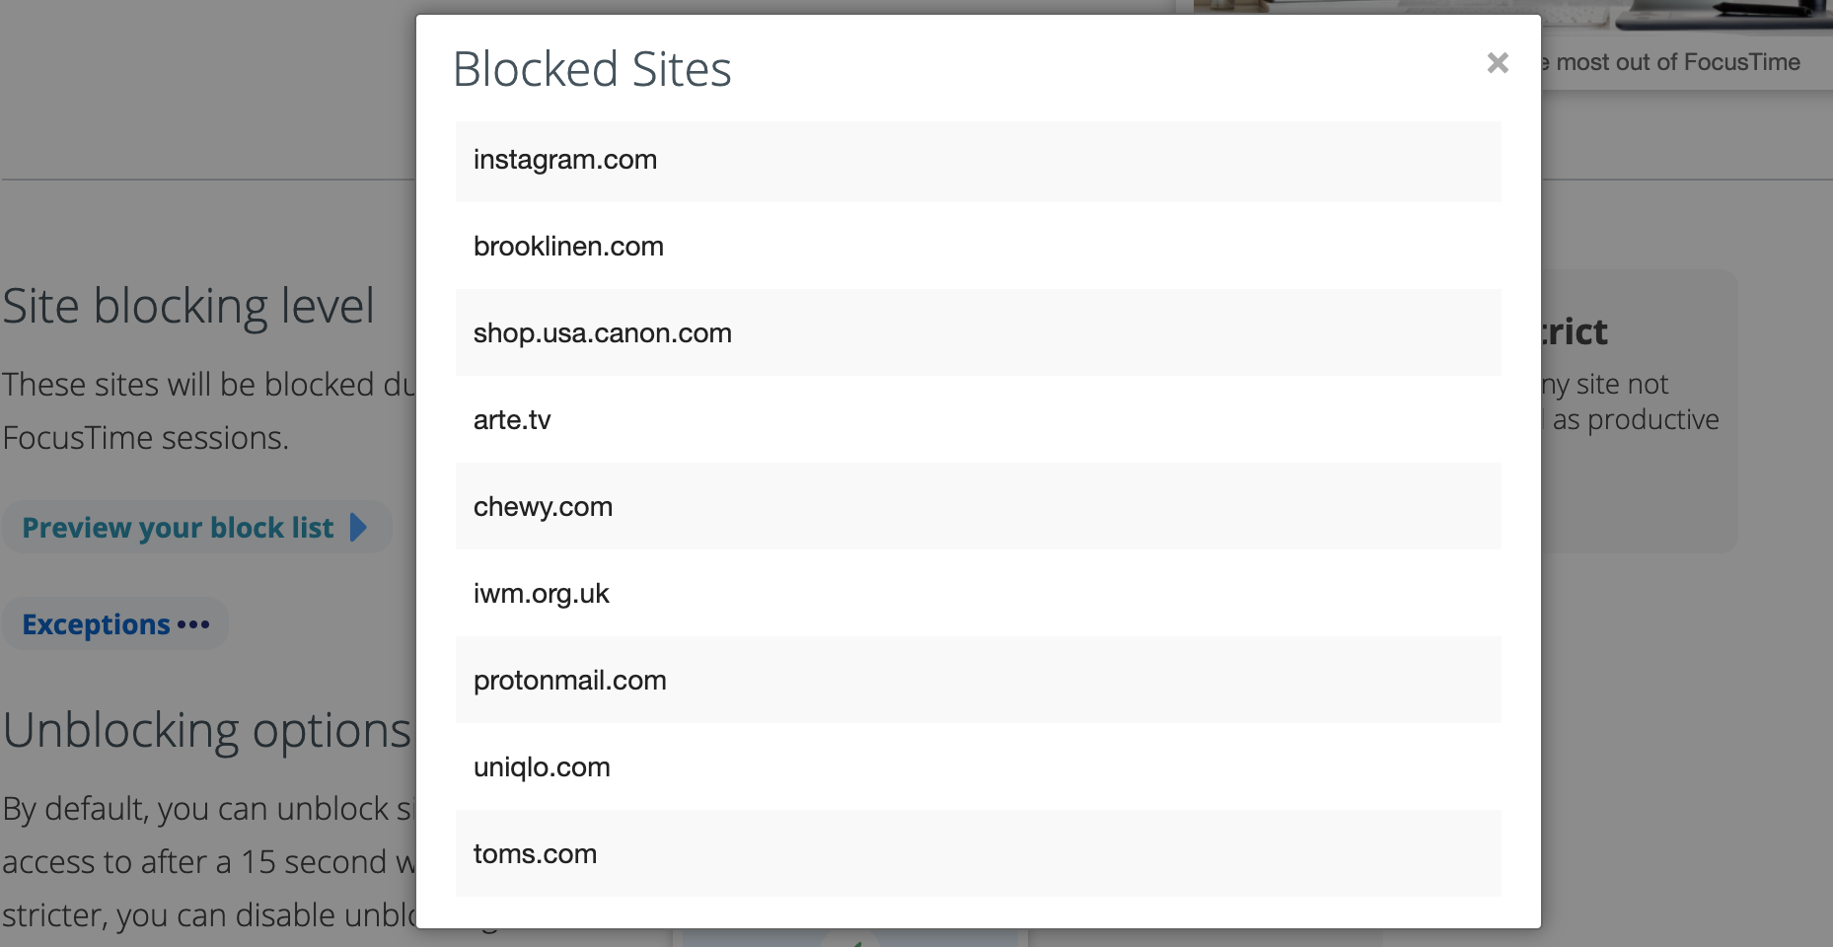Close the Blocked Sites dialog
Viewport: 1833px width, 947px height.
pyautogui.click(x=1498, y=63)
